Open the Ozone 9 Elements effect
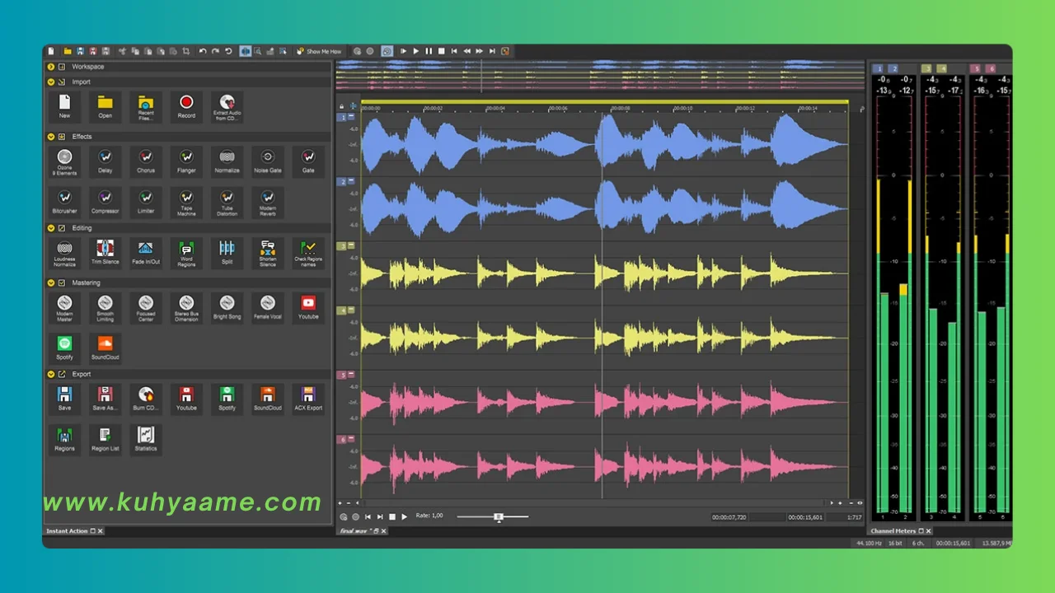The height and width of the screenshot is (593, 1055). (64, 161)
